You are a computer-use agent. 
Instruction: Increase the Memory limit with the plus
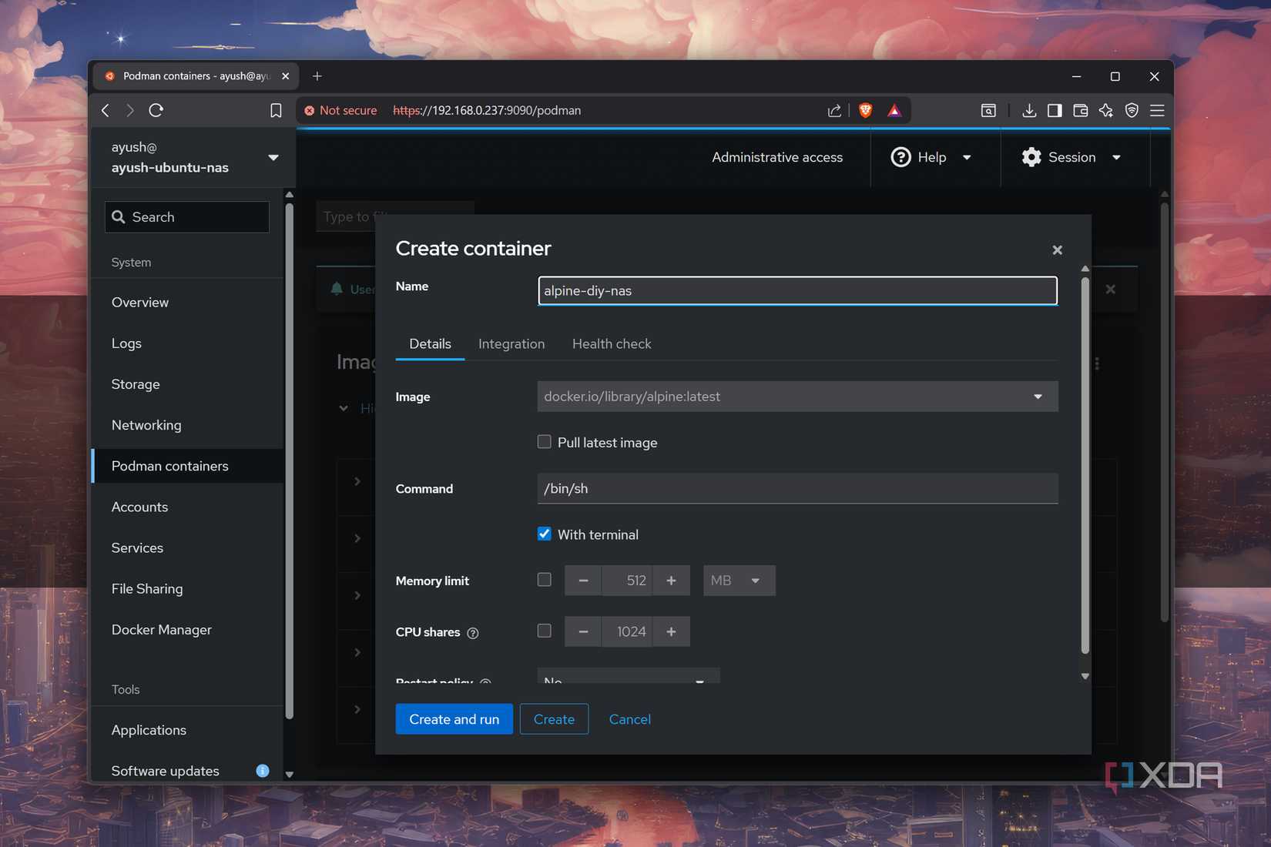coord(671,581)
